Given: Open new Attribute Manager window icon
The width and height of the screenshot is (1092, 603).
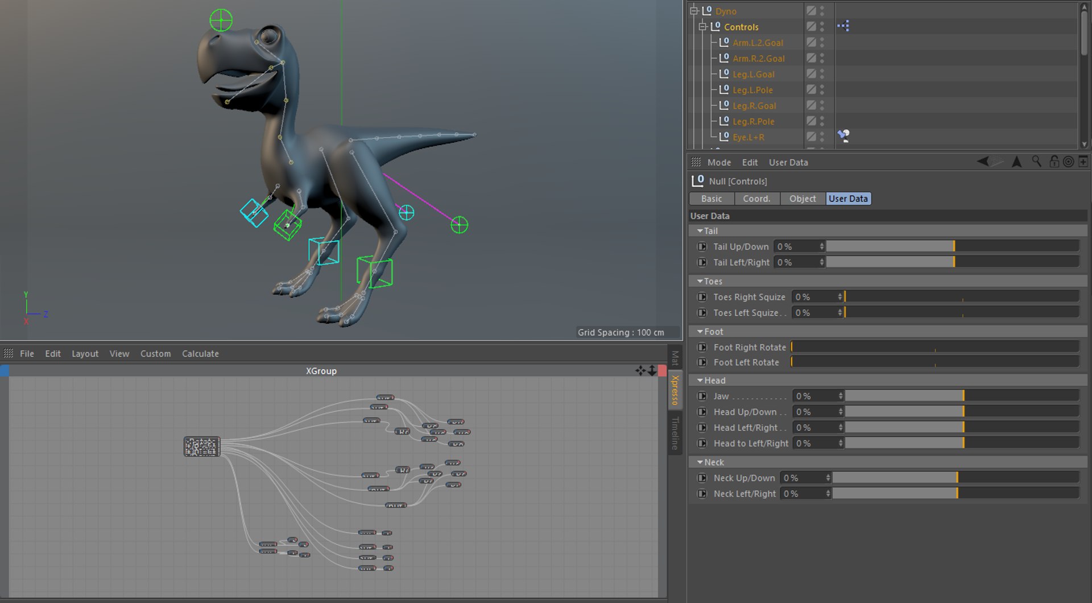Looking at the screenshot, I should [x=1083, y=162].
